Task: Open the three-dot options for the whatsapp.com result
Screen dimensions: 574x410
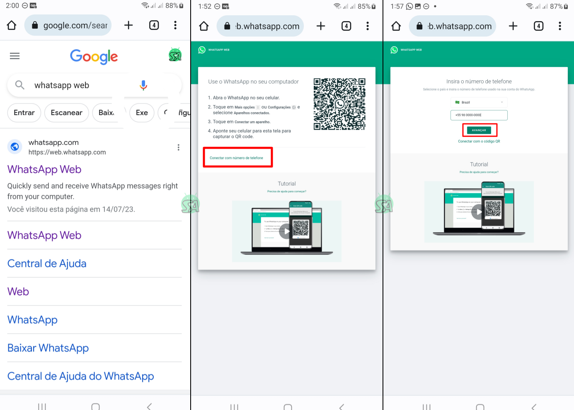Action: pos(179,147)
